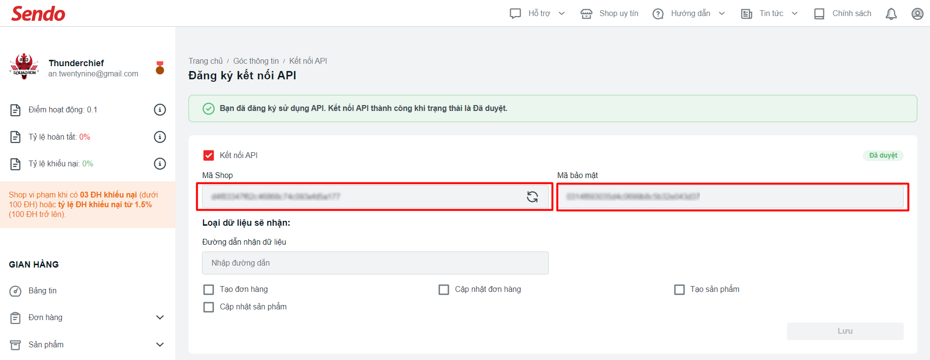930x360 pixels.
Task: Click the green success check icon
Action: [208, 108]
